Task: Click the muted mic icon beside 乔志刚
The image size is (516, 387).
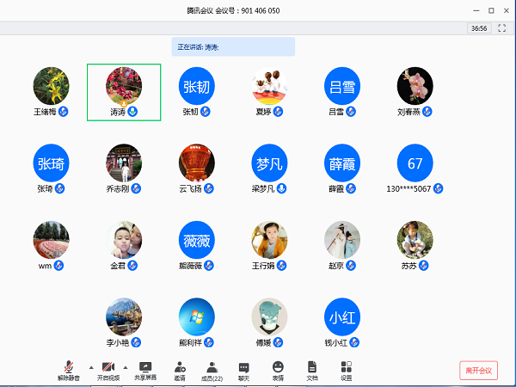Action: tap(136, 188)
